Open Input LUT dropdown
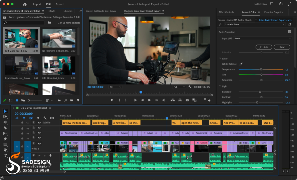Viewport: 297px width, 180px height. point(263,38)
